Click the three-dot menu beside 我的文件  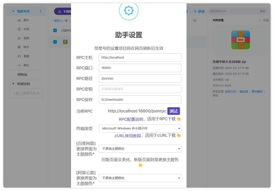tap(41, 11)
